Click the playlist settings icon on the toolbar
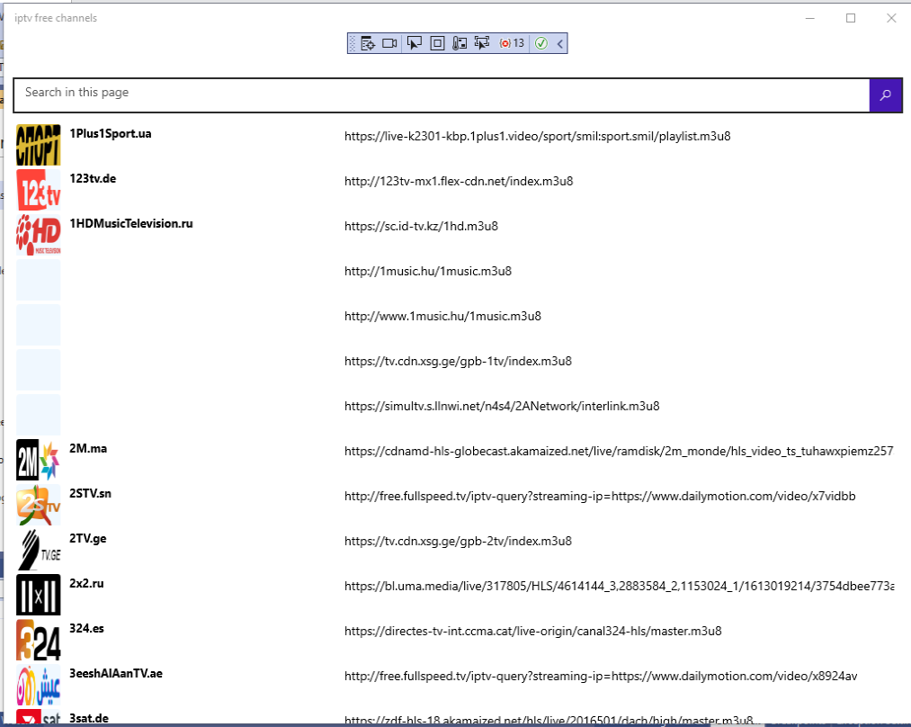Viewport: 911px width, 727px height. (x=368, y=42)
